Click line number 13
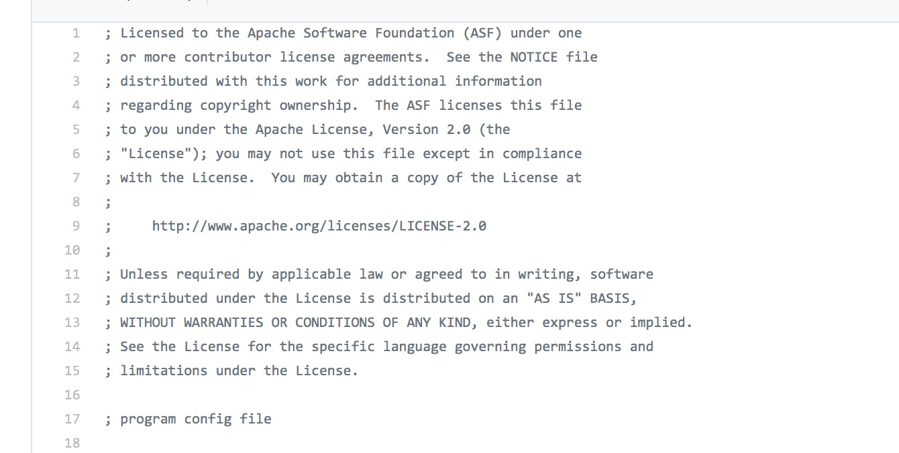 (72, 322)
